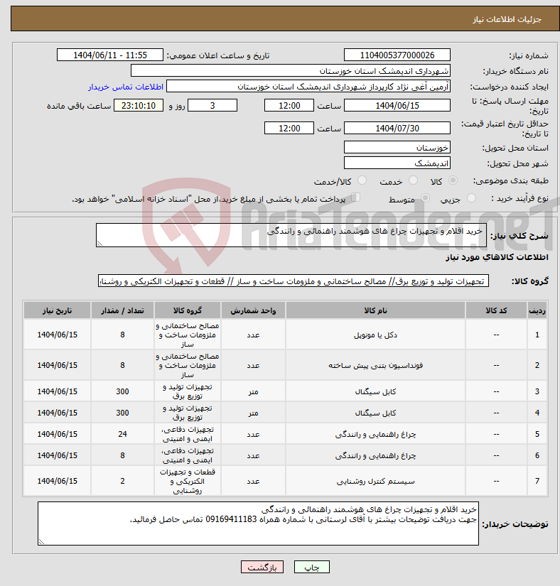Click the remaining days field showing 3
The image size is (560, 586).
point(212,105)
